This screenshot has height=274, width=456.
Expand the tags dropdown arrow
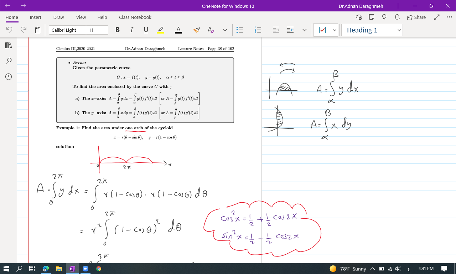click(334, 30)
